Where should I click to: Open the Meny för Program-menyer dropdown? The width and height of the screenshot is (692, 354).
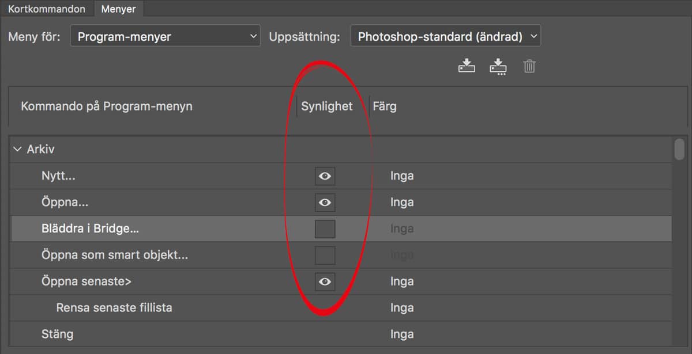(x=166, y=37)
